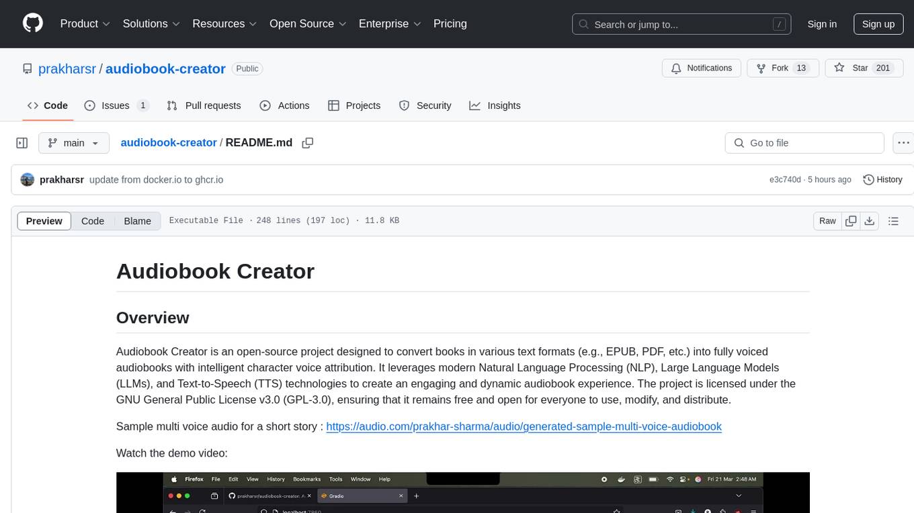Screen dimensions: 914x513
Task: Copy the README.md file path
Action: [308, 143]
